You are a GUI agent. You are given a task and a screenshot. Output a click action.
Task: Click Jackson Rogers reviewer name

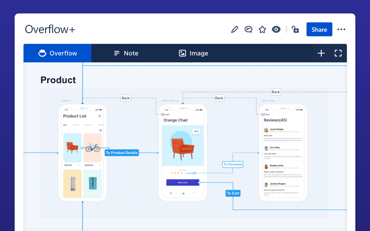pos(277,184)
